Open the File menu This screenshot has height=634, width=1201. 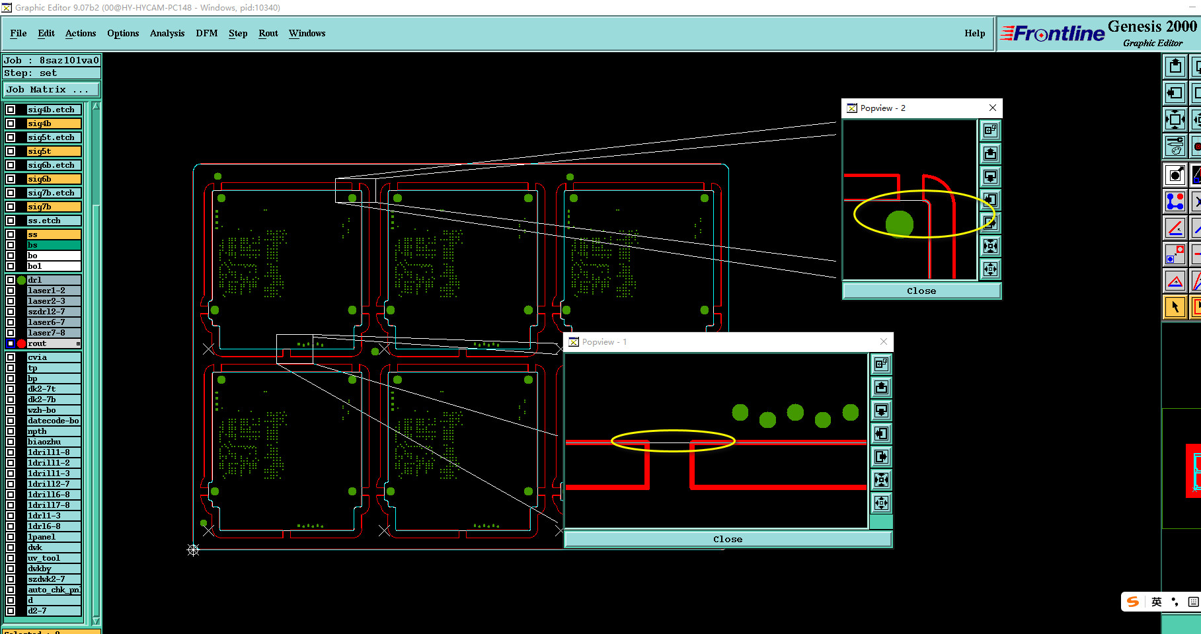click(19, 33)
